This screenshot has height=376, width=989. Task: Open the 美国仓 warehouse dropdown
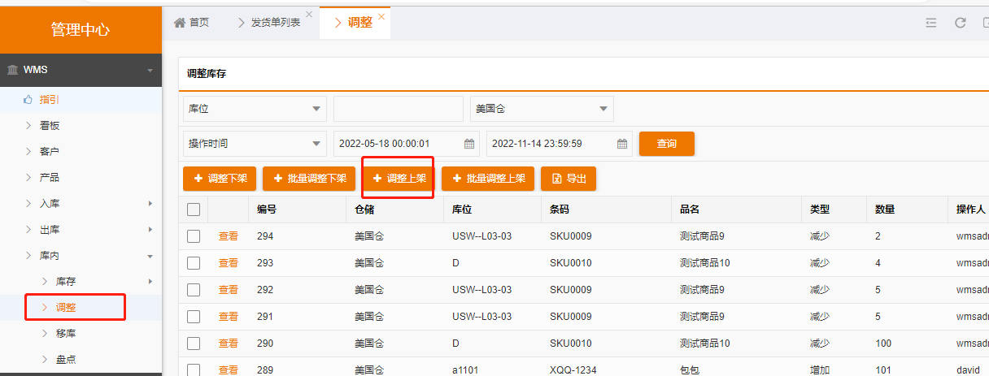pyautogui.click(x=542, y=109)
